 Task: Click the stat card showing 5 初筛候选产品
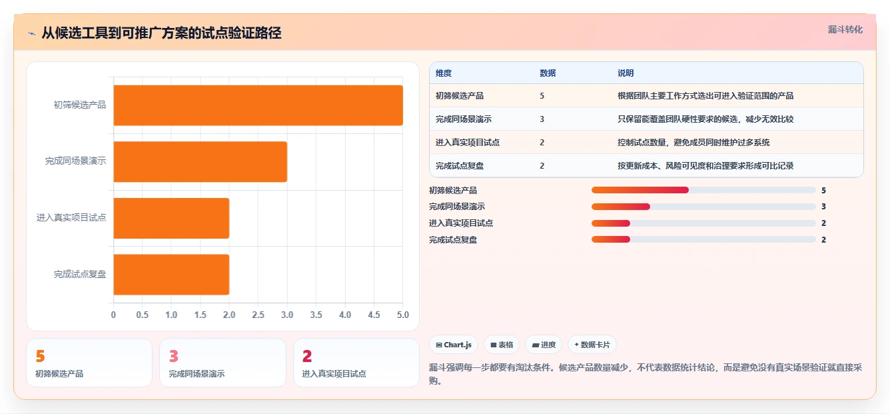89,363
